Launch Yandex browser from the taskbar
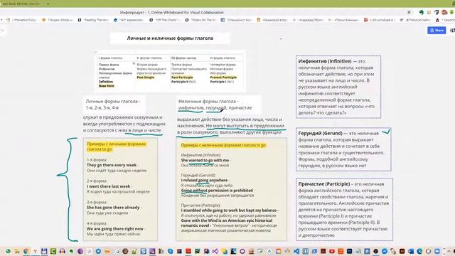The height and width of the screenshot is (256, 455). point(35,251)
